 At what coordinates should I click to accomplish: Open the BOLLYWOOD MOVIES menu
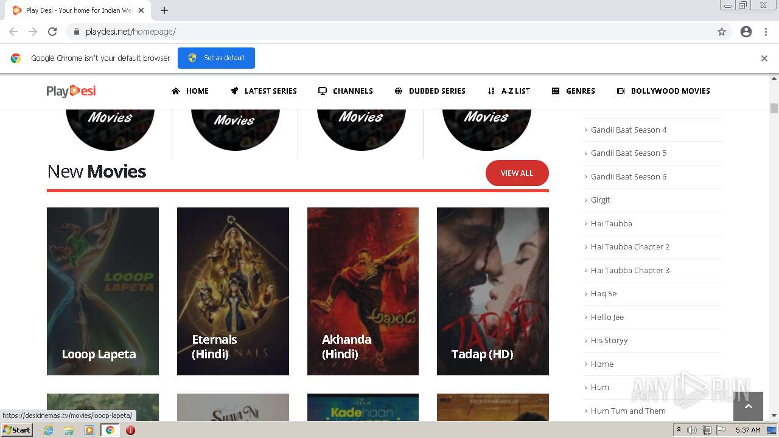coord(663,91)
